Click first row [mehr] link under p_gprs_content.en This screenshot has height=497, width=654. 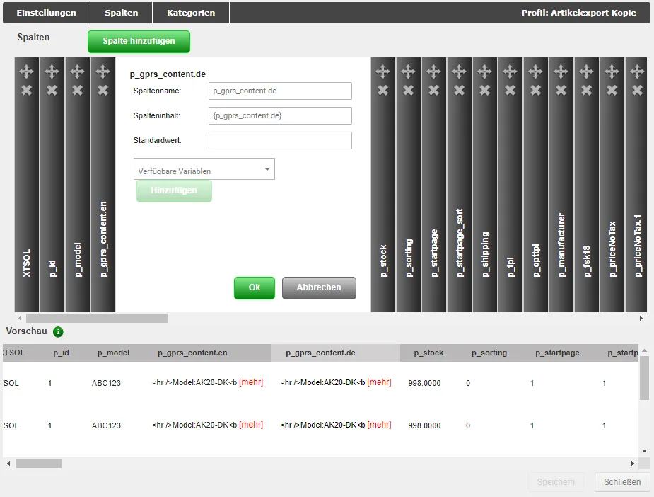coord(251,382)
